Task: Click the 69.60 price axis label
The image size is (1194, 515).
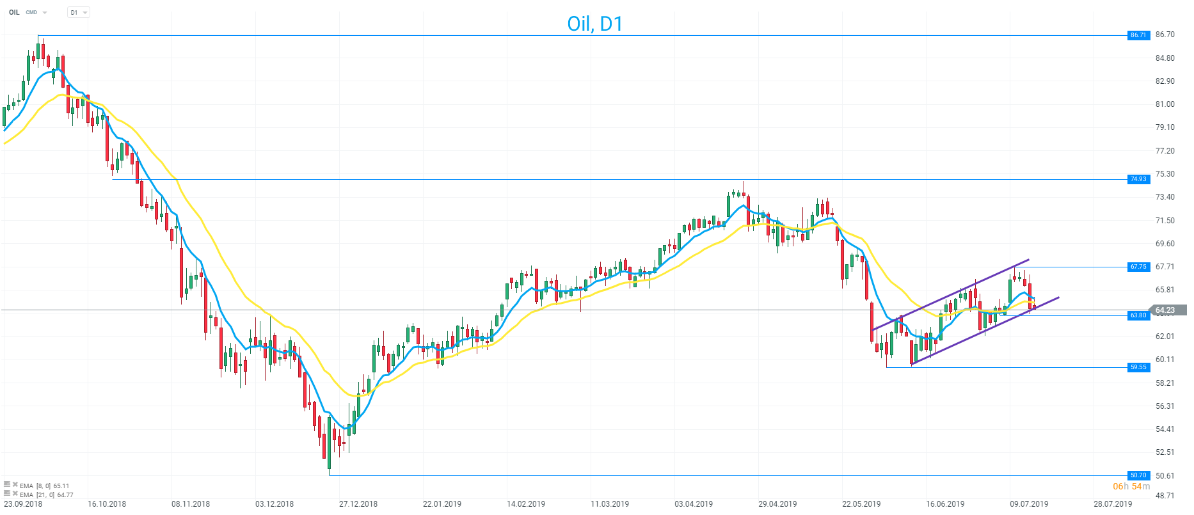Action: click(1165, 244)
